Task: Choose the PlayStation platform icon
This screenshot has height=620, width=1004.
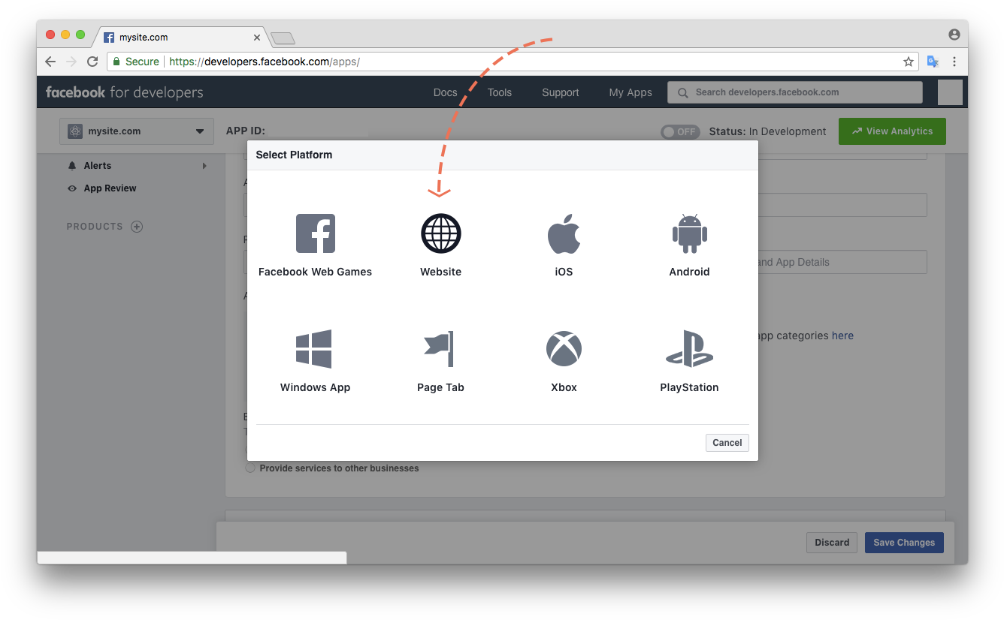Action: tap(689, 349)
